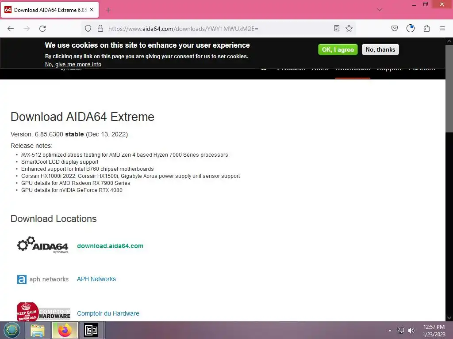Open the Comptoir du Hardware link
The width and height of the screenshot is (453, 339).
click(x=108, y=313)
